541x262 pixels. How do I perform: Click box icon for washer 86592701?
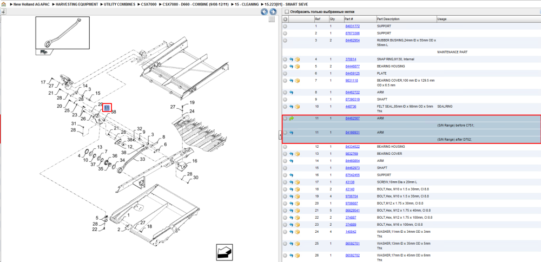click(297, 244)
